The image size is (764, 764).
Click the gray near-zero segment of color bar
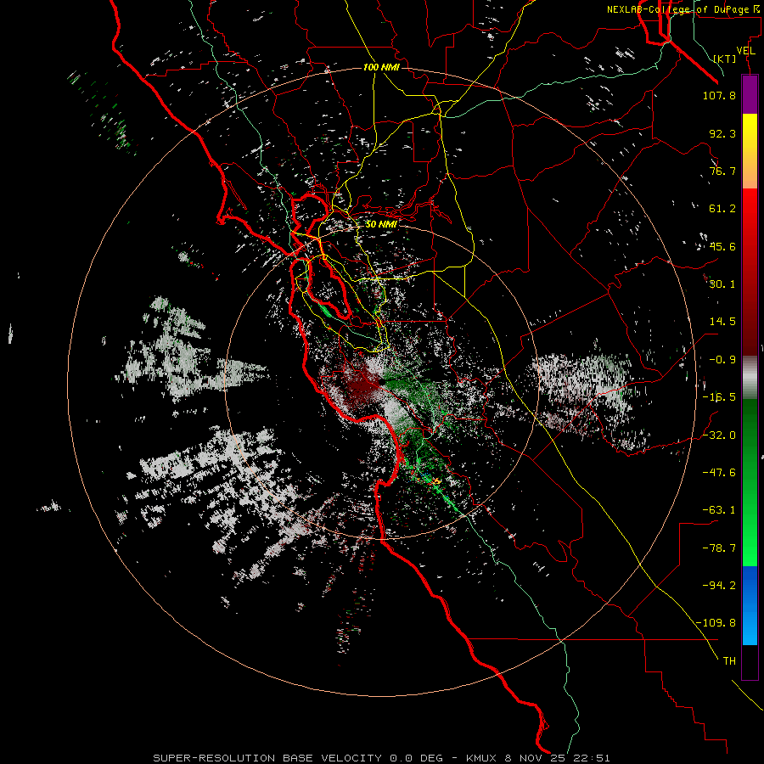point(750,378)
